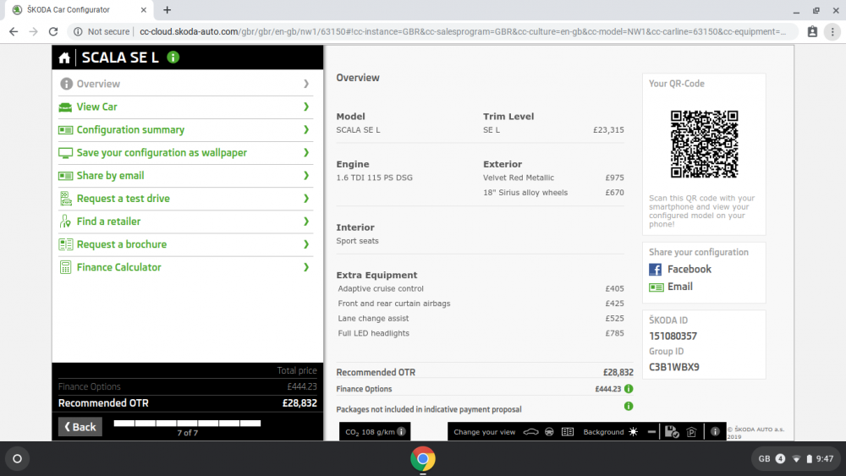Screen dimensions: 846x476
Task: Click the Share by email envelope icon
Action: 65,176
